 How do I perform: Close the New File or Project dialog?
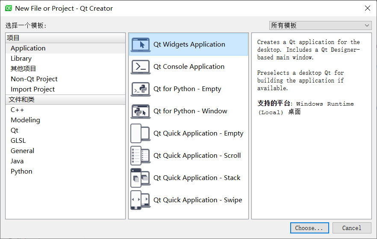tap(368, 8)
